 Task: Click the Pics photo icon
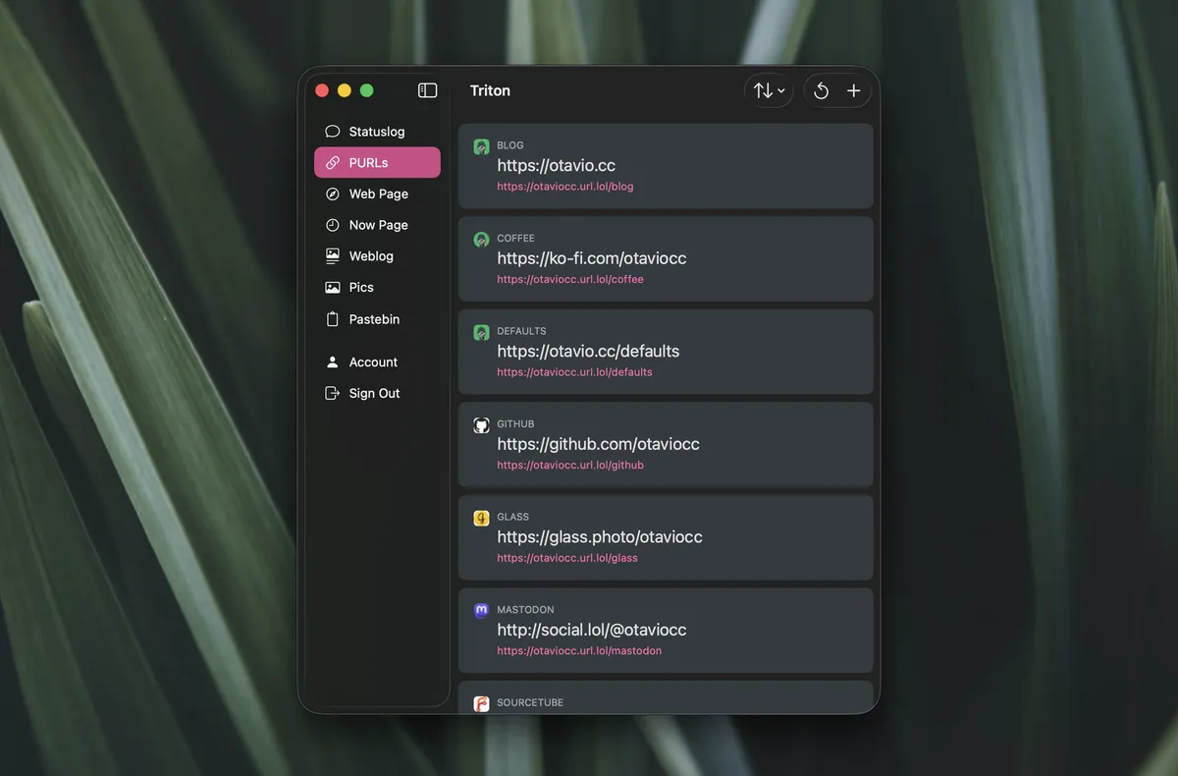click(x=333, y=287)
